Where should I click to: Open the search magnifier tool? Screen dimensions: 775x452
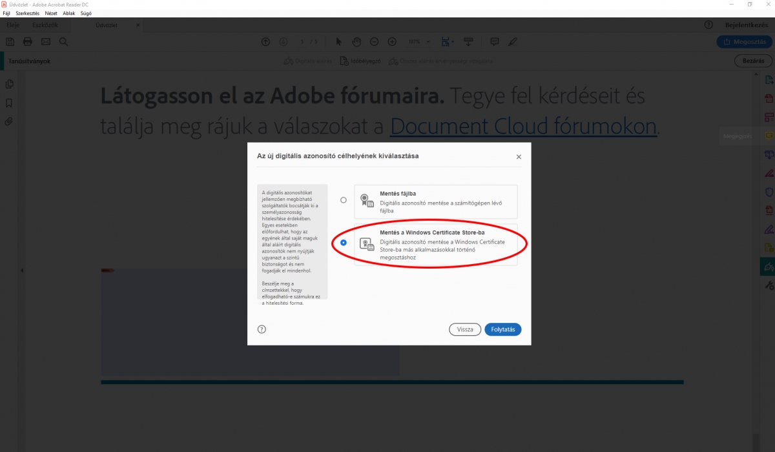click(x=64, y=41)
